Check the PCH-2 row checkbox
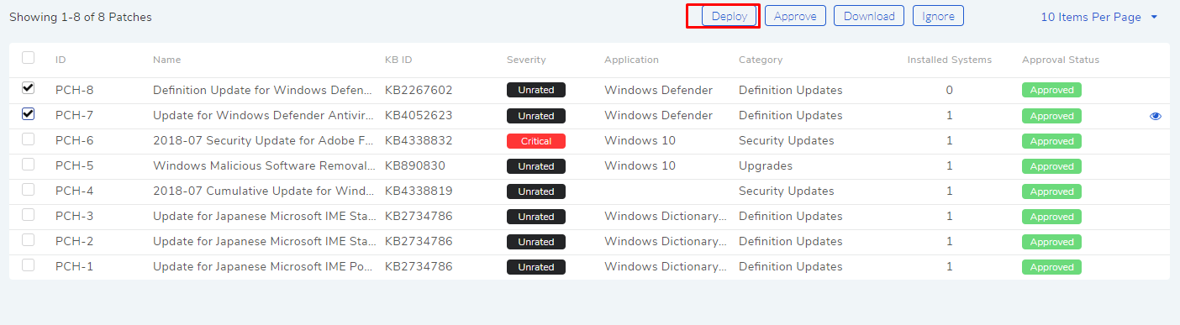The width and height of the screenshot is (1180, 325). point(29,239)
